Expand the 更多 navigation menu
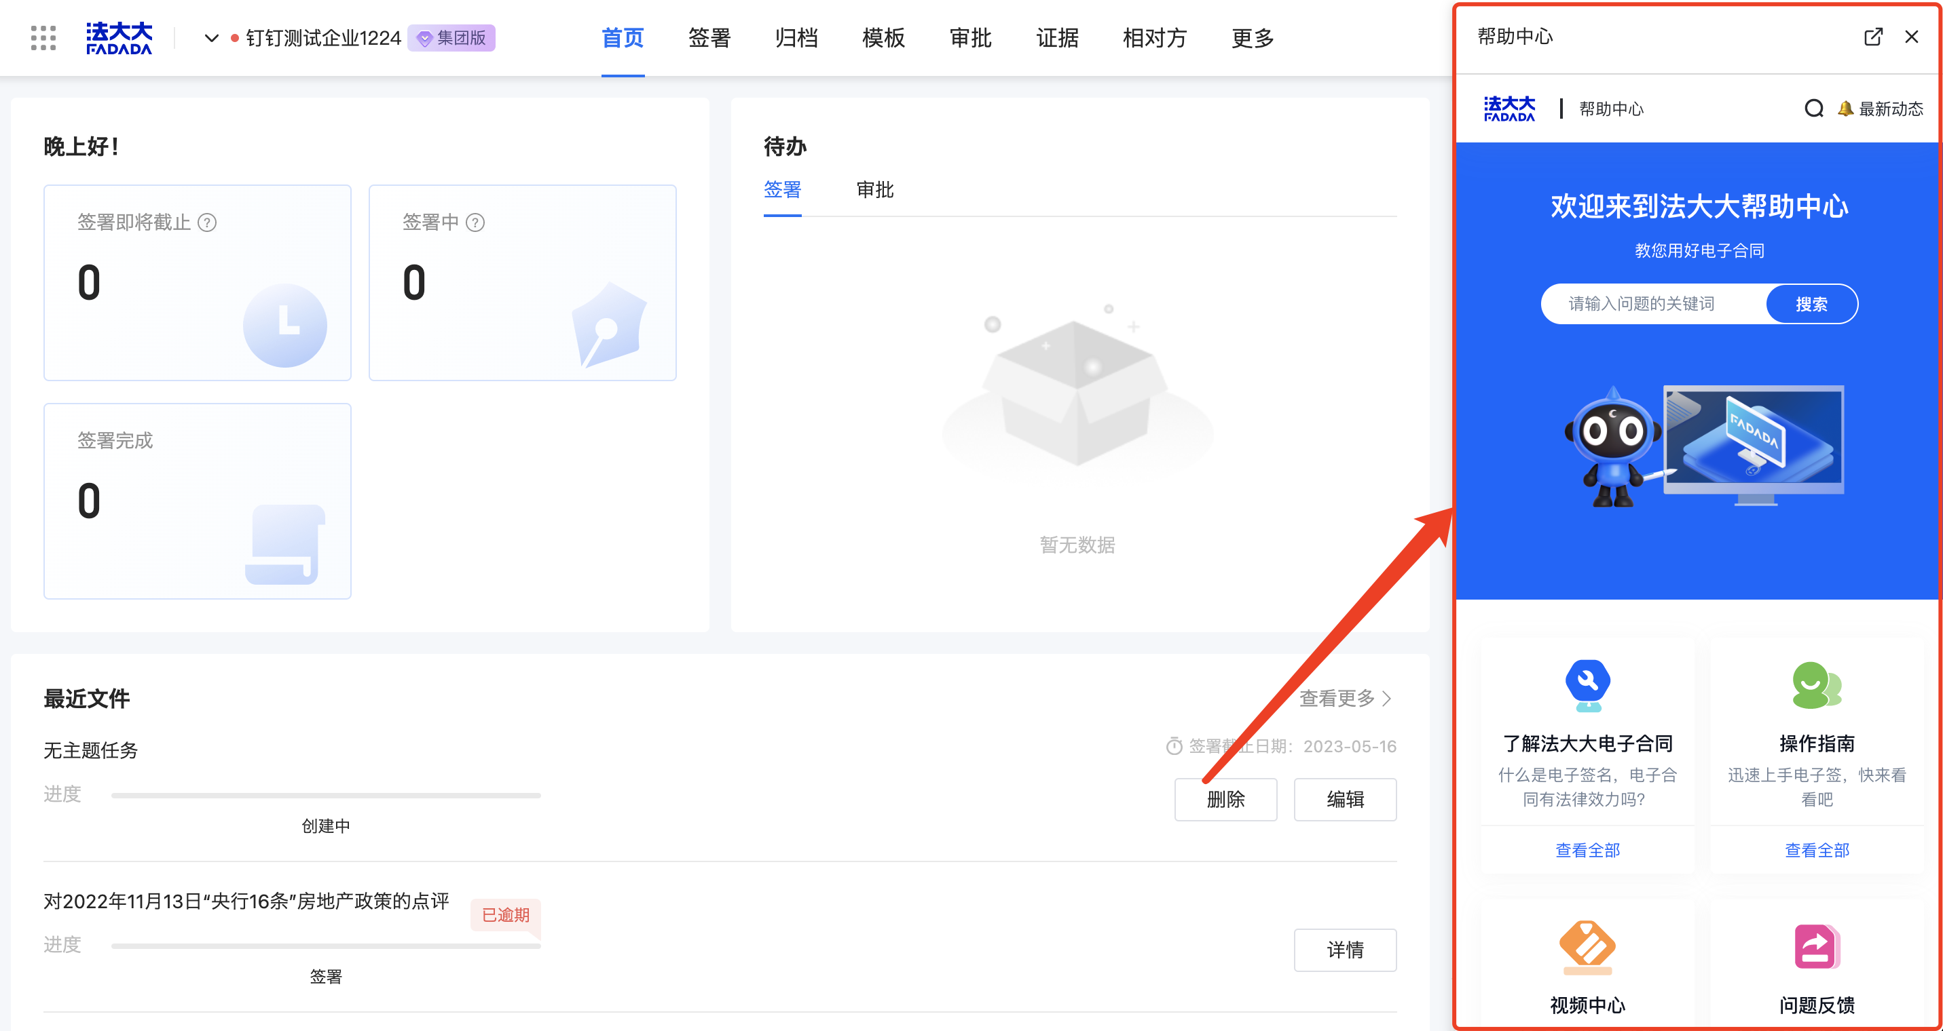 tap(1252, 38)
